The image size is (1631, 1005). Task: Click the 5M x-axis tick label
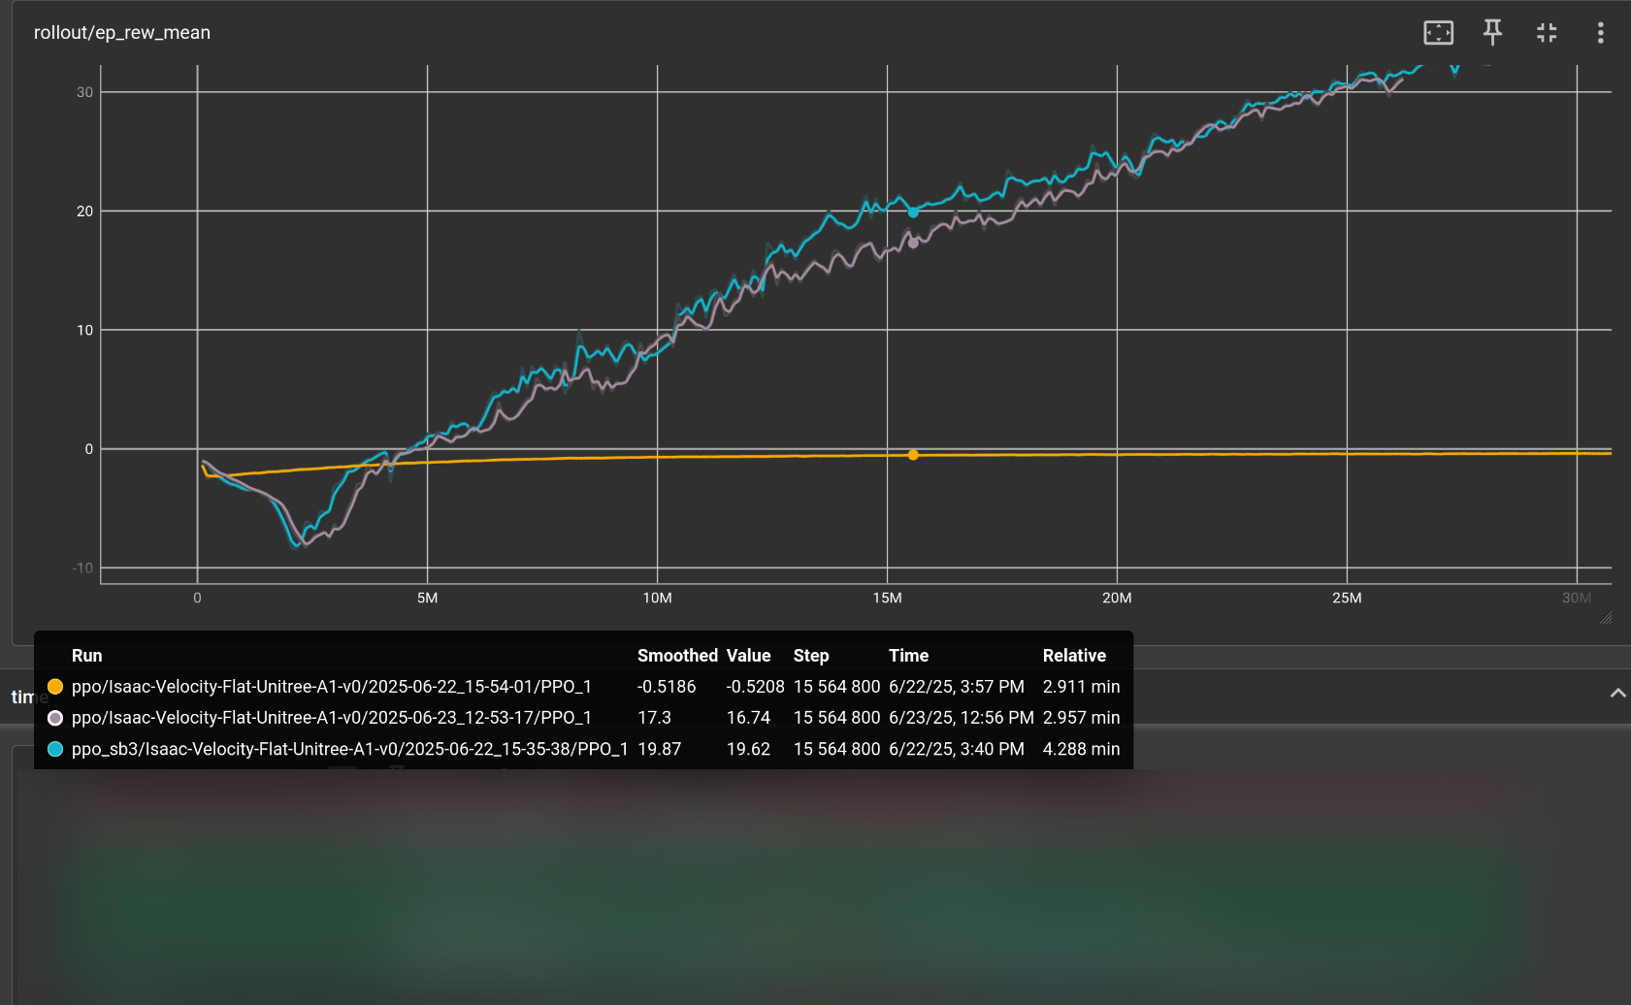[427, 598]
